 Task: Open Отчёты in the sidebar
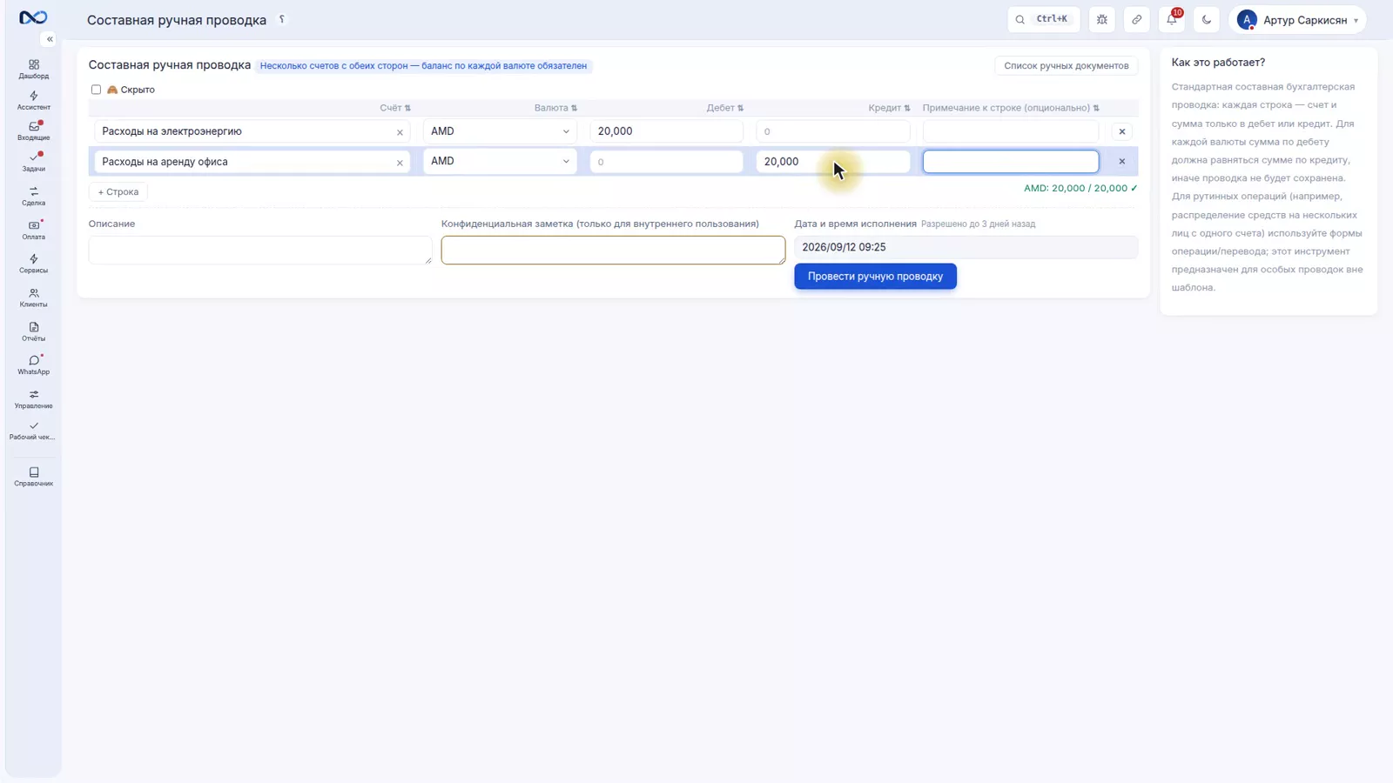tap(34, 331)
